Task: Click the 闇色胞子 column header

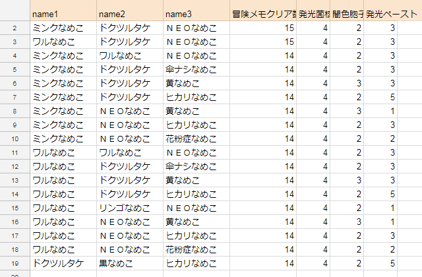Action: (347, 13)
